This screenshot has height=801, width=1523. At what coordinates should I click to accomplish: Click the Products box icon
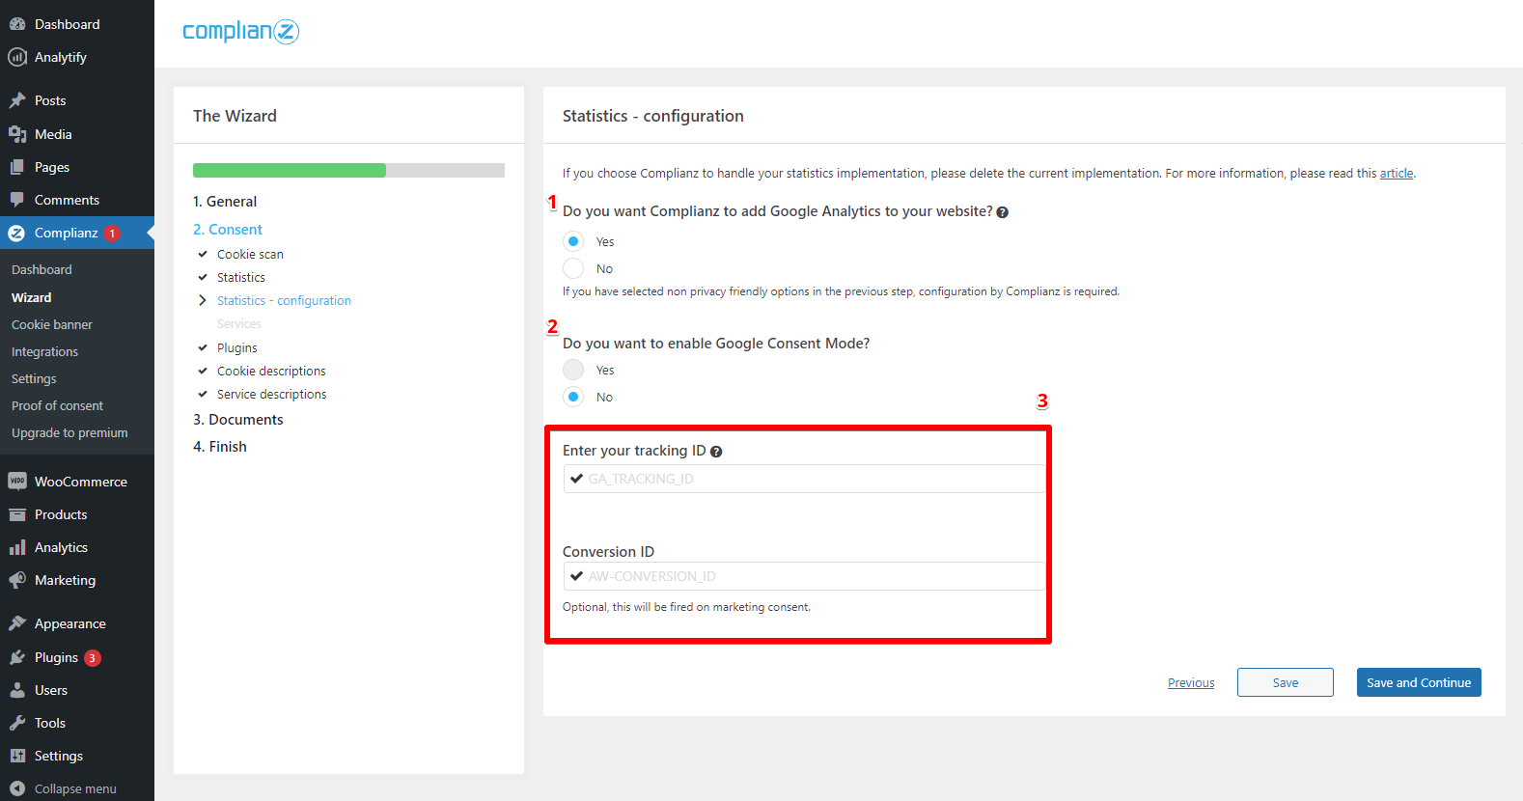[17, 514]
